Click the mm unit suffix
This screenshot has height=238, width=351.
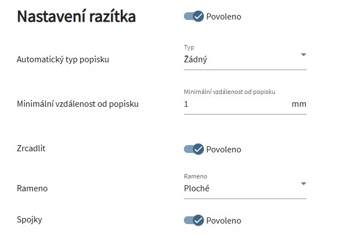[x=299, y=104]
